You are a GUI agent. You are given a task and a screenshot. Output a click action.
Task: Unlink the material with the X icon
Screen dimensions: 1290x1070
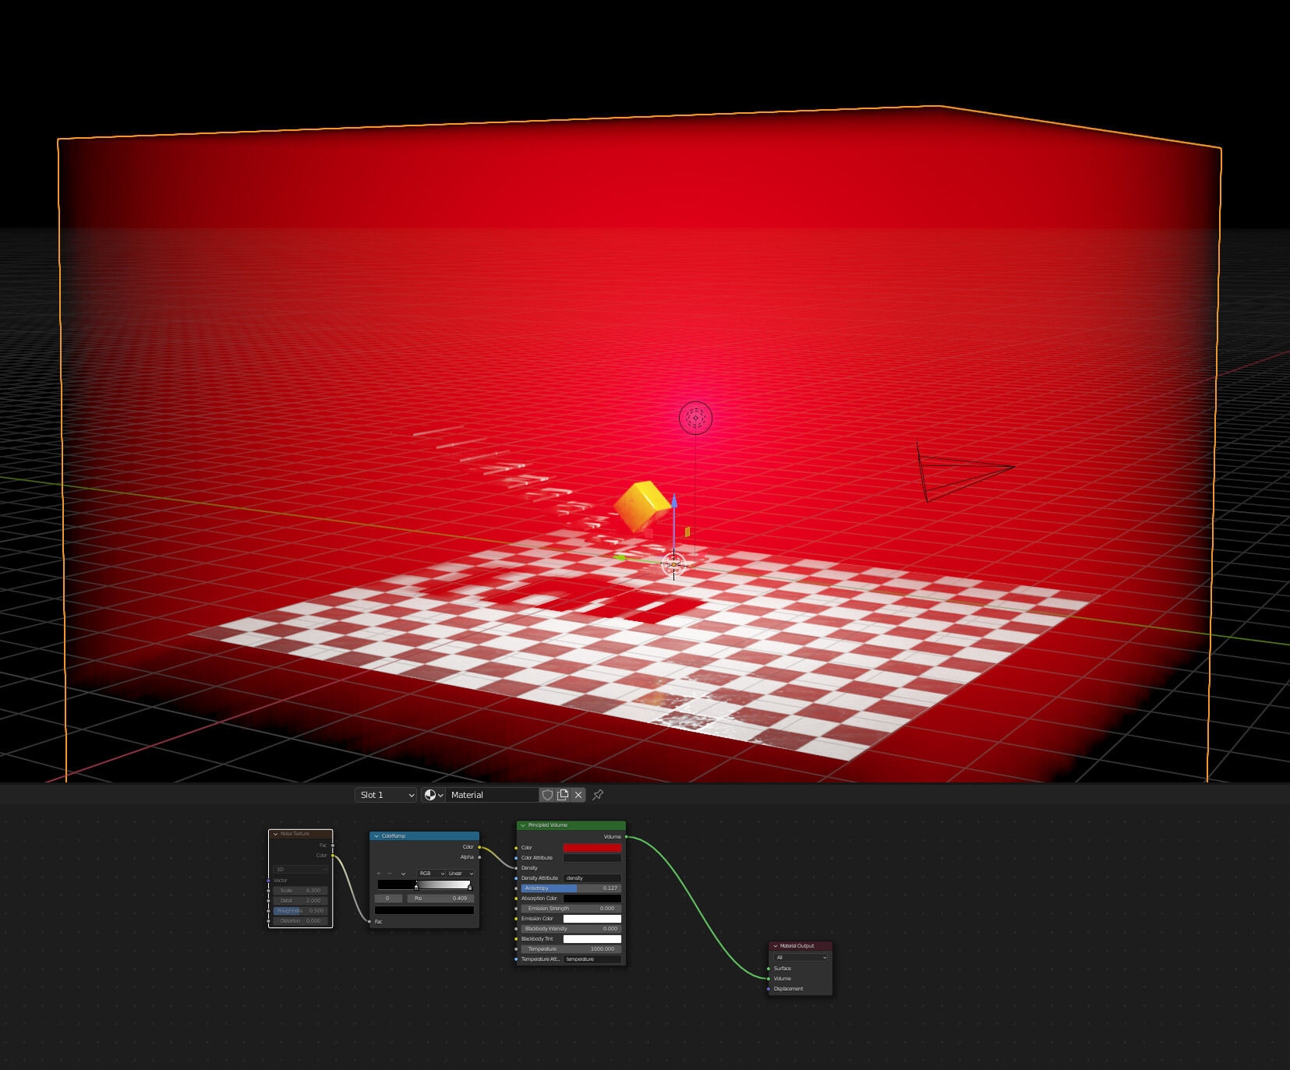[578, 794]
